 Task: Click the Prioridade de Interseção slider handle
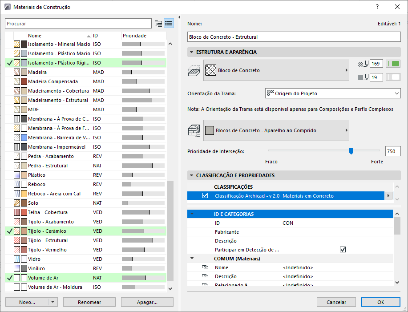[x=351, y=151]
